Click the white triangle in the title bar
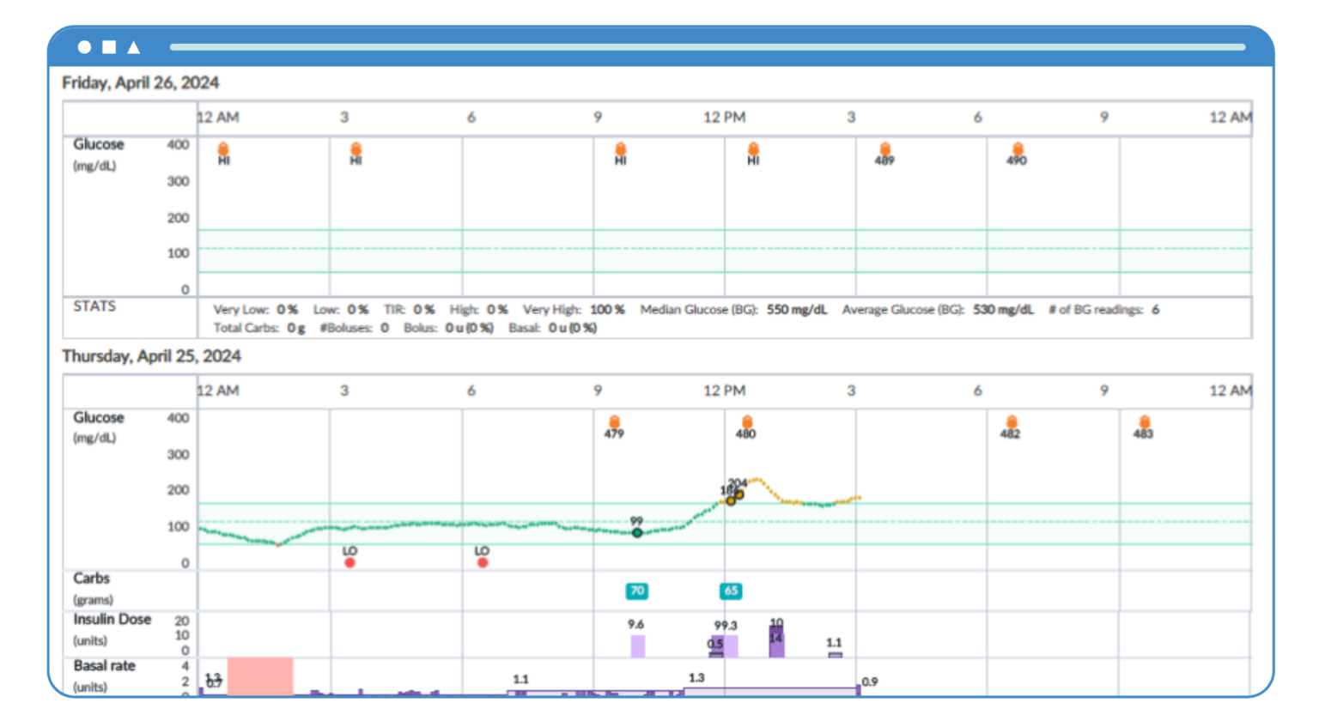The width and height of the screenshot is (1319, 727). point(134,47)
